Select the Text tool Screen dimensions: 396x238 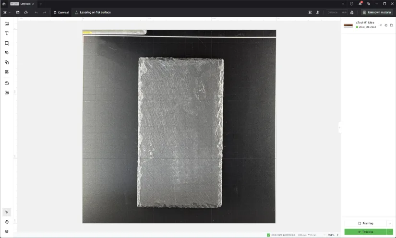tap(7, 34)
